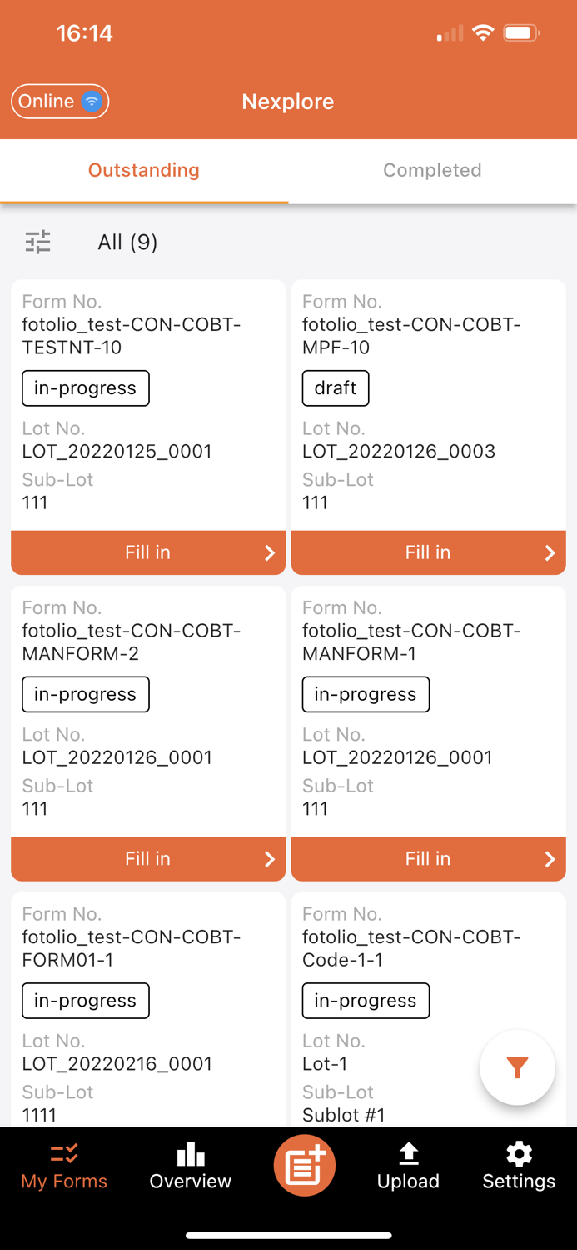Tap the Upload icon in bottom bar

pyautogui.click(x=408, y=1154)
